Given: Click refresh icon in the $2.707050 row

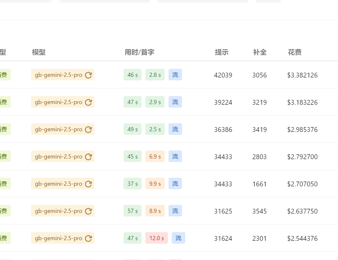Looking at the screenshot, I should [x=88, y=184].
